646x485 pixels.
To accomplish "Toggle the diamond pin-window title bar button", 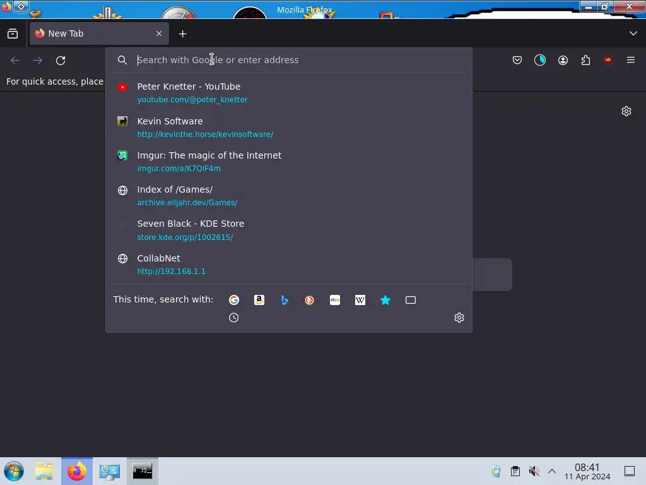I will click(x=21, y=6).
